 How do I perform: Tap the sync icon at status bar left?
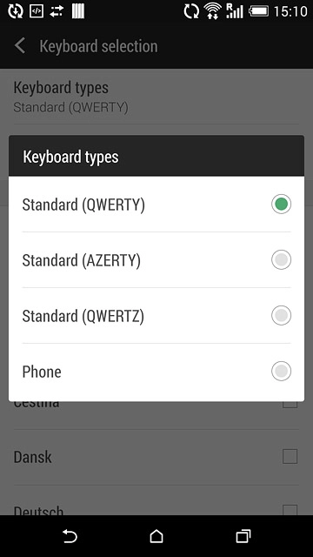16,11
